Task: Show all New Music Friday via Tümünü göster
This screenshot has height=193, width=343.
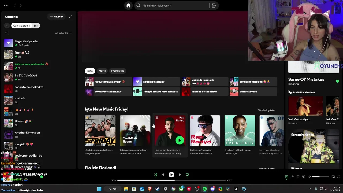Action: tap(267, 110)
